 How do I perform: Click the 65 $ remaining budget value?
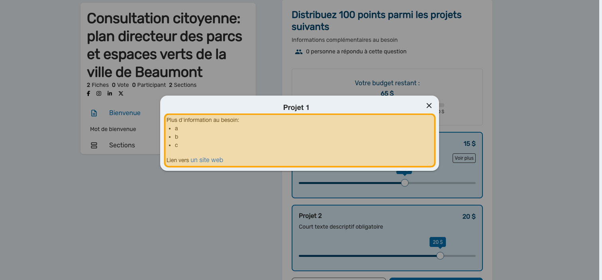387,93
